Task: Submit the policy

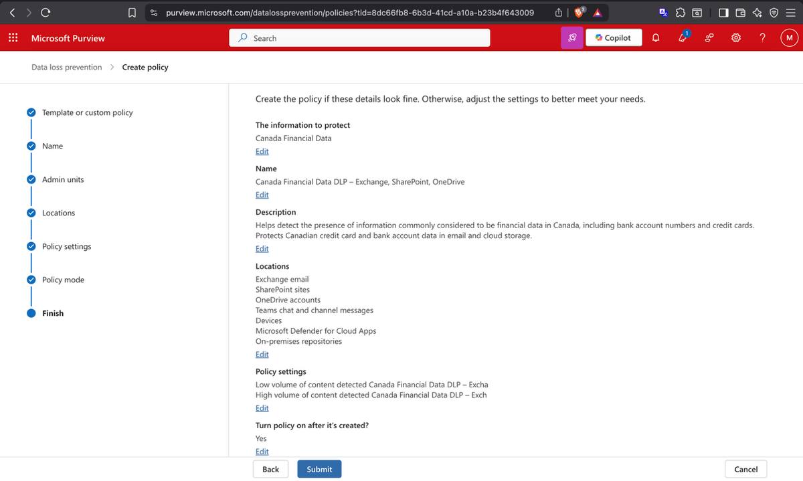Action: (x=319, y=469)
